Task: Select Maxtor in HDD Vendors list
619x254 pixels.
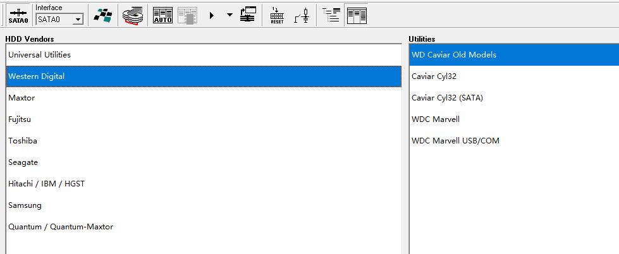Action: tap(204, 98)
